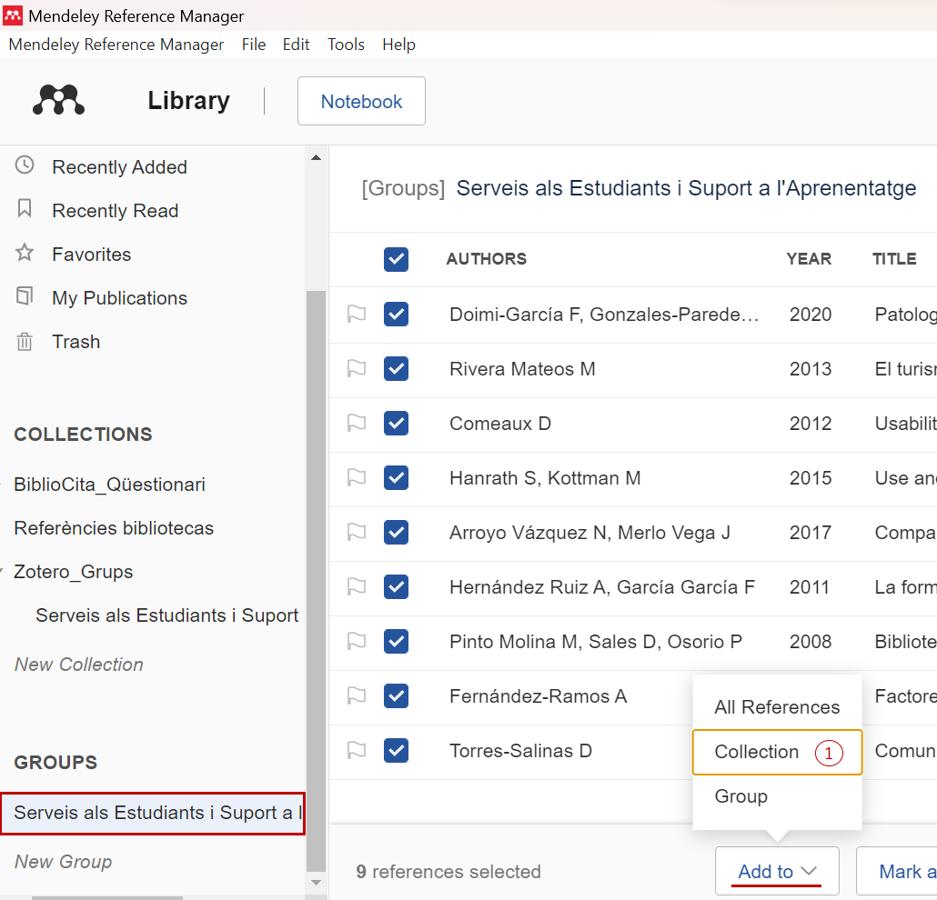Image resolution: width=937 pixels, height=900 pixels.
Task: Create a New Collection
Action: 79,665
